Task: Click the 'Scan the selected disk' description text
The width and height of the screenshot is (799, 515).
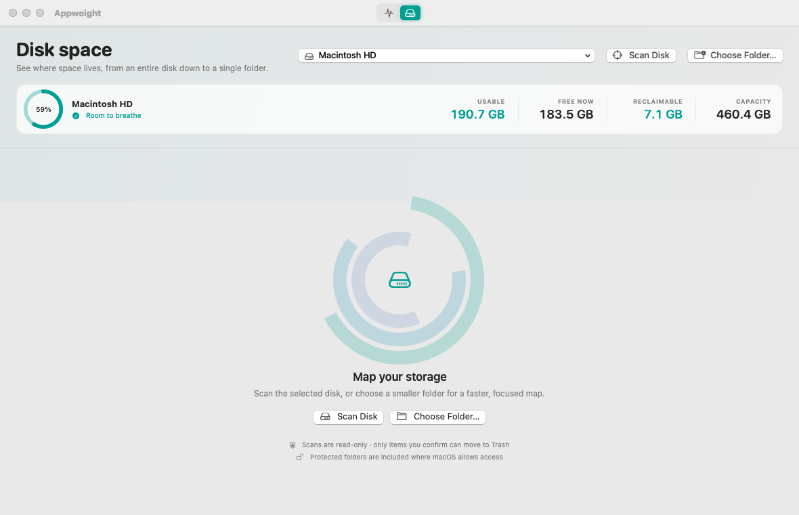Action: pos(399,394)
